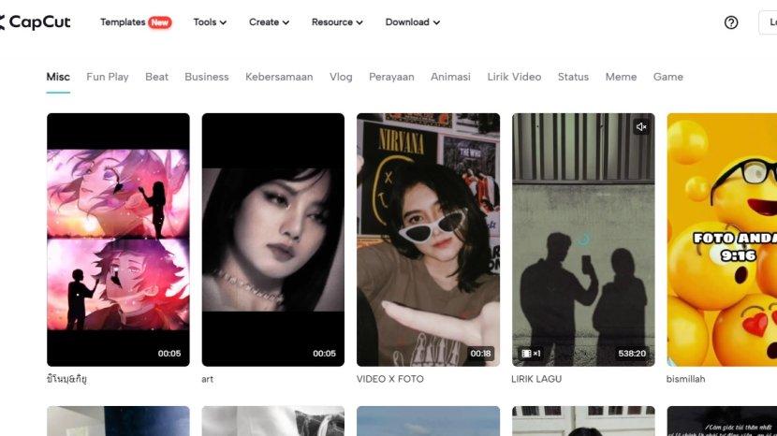Click the CapCut logo icon

point(3,22)
